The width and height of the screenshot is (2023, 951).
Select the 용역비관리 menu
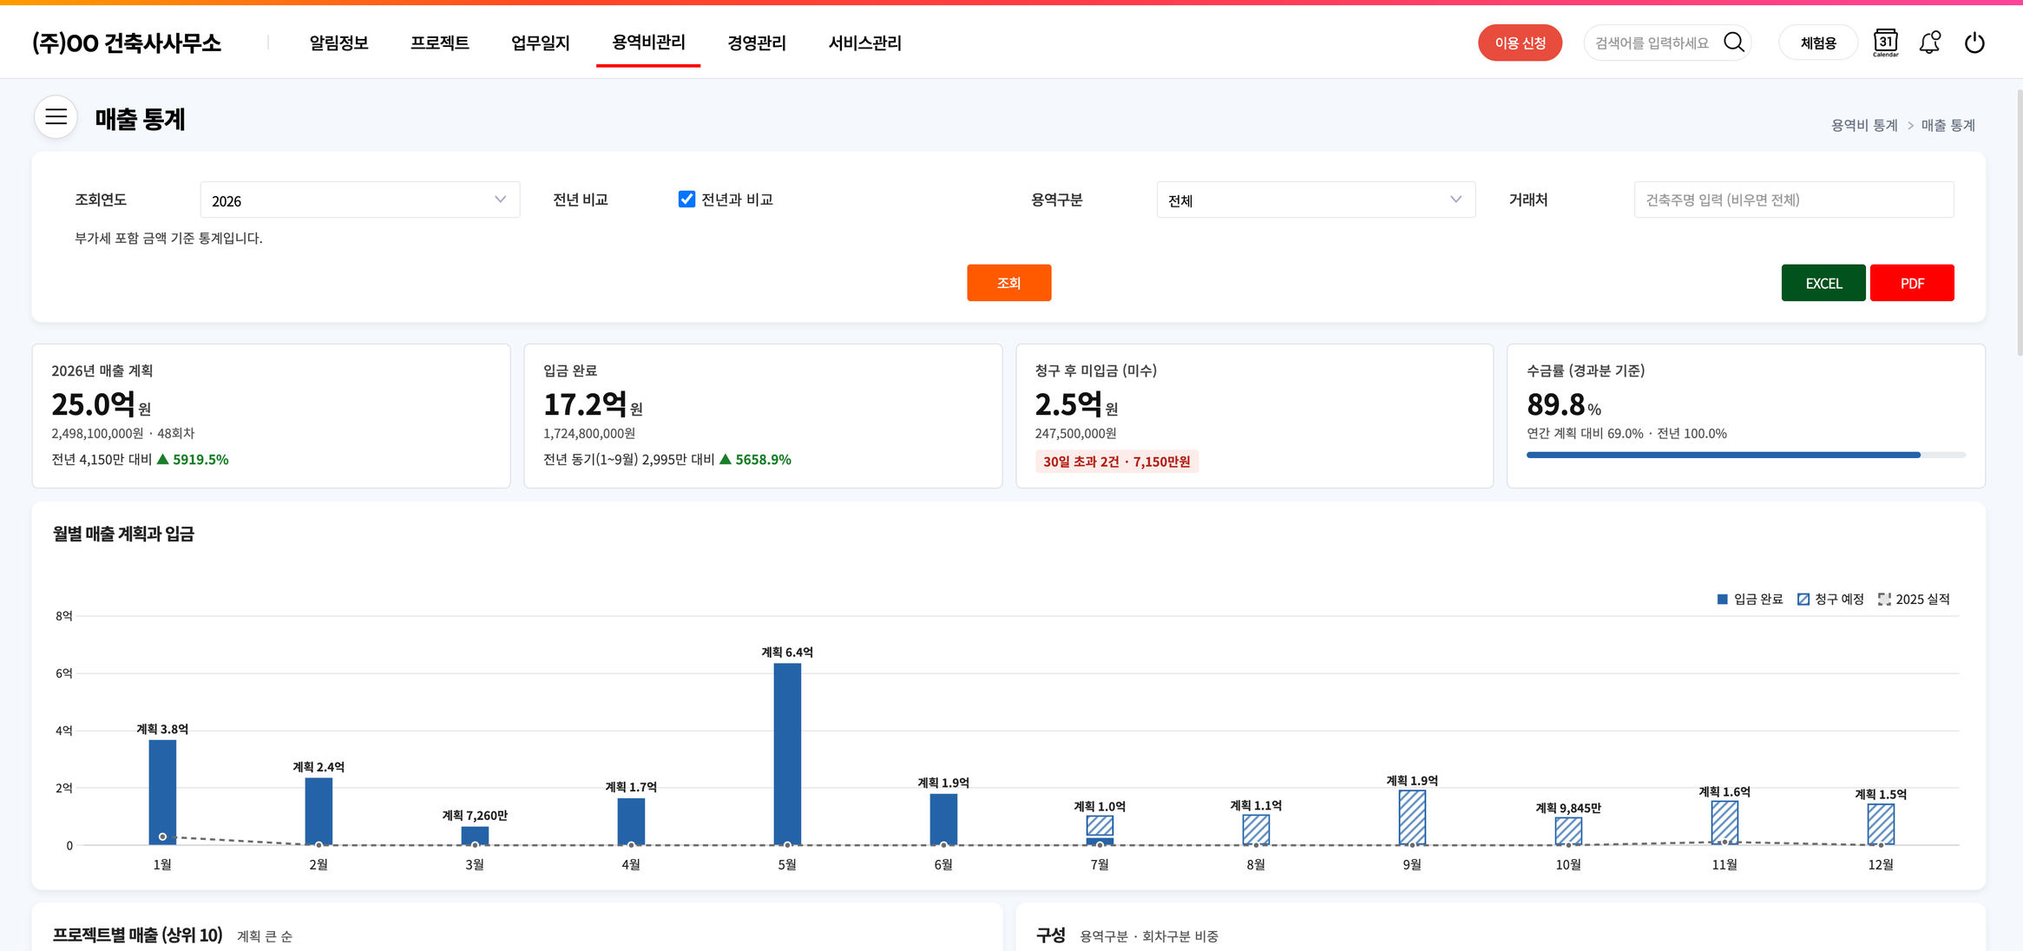tap(648, 43)
